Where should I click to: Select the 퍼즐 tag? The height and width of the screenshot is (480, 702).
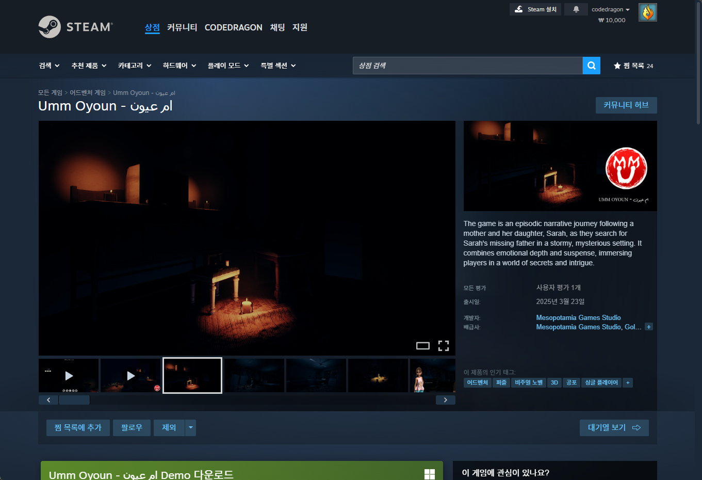pyautogui.click(x=501, y=382)
